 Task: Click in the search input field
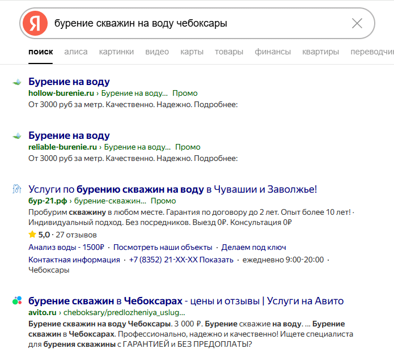coord(198,23)
